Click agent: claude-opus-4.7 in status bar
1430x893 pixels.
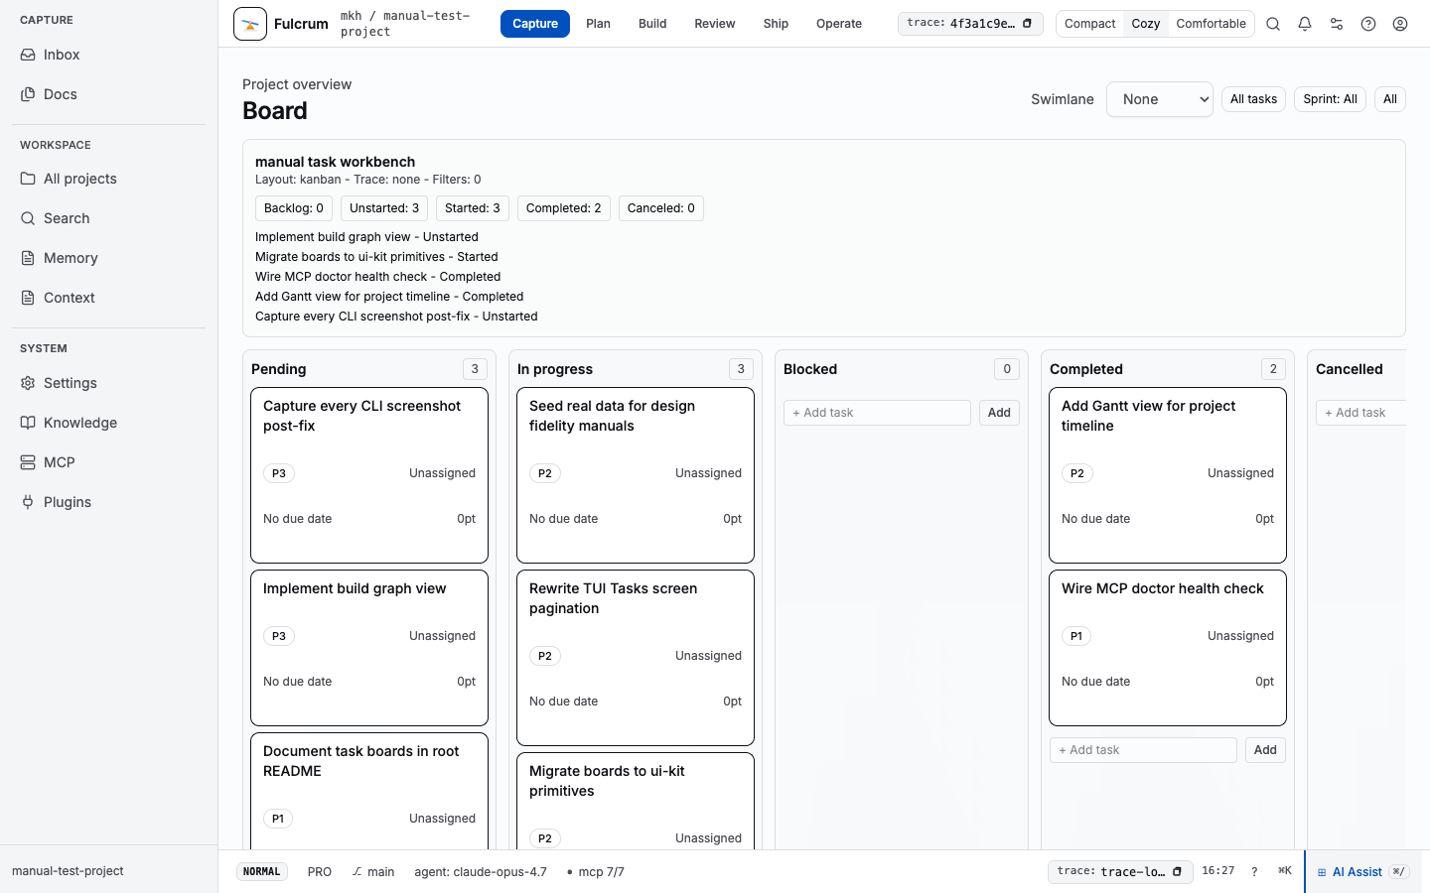point(481,872)
